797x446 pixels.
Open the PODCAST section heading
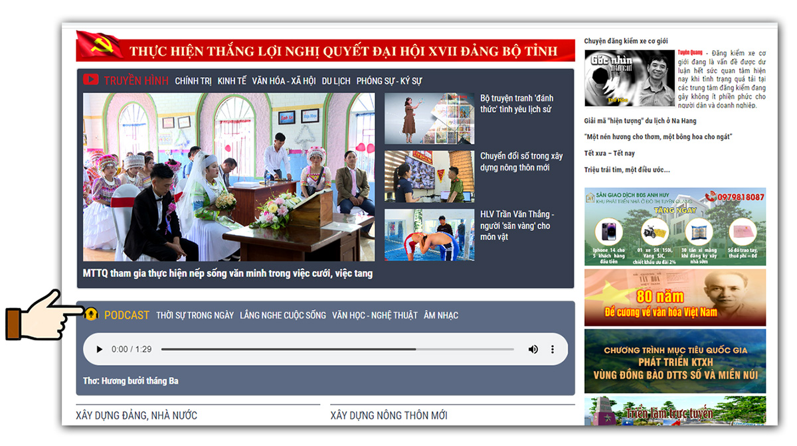coord(127,315)
